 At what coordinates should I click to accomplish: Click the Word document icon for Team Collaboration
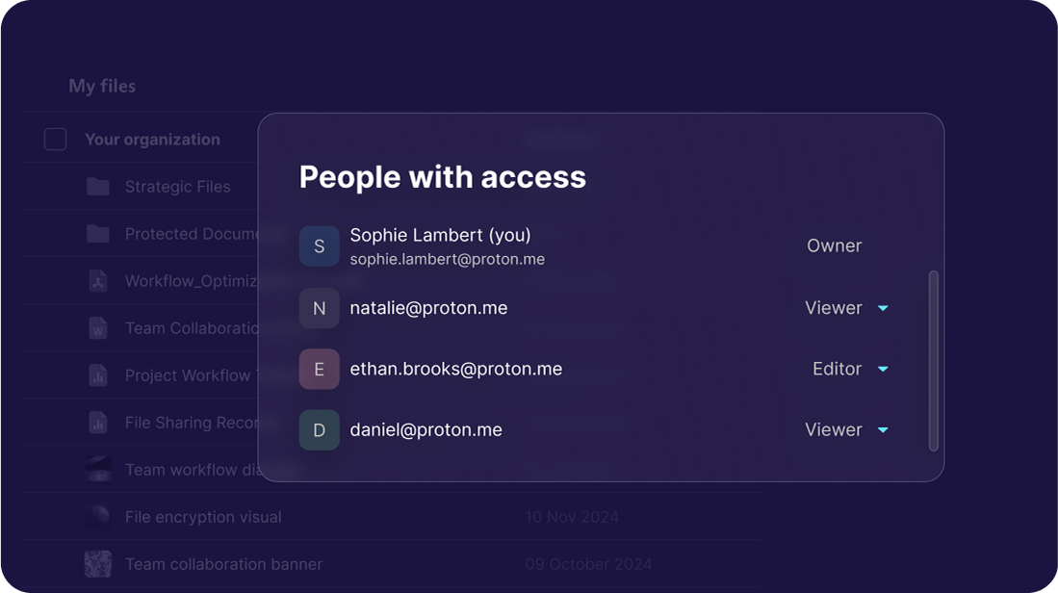coord(98,328)
